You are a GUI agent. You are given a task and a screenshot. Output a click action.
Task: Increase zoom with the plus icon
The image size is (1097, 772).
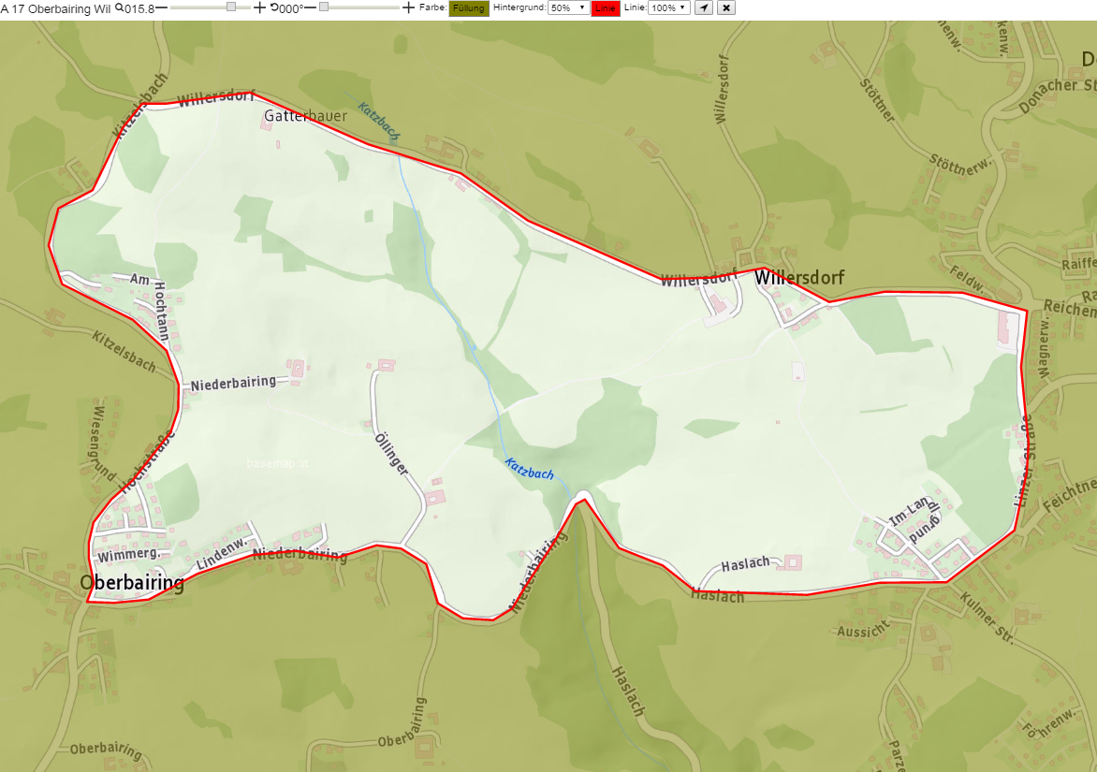pyautogui.click(x=259, y=7)
